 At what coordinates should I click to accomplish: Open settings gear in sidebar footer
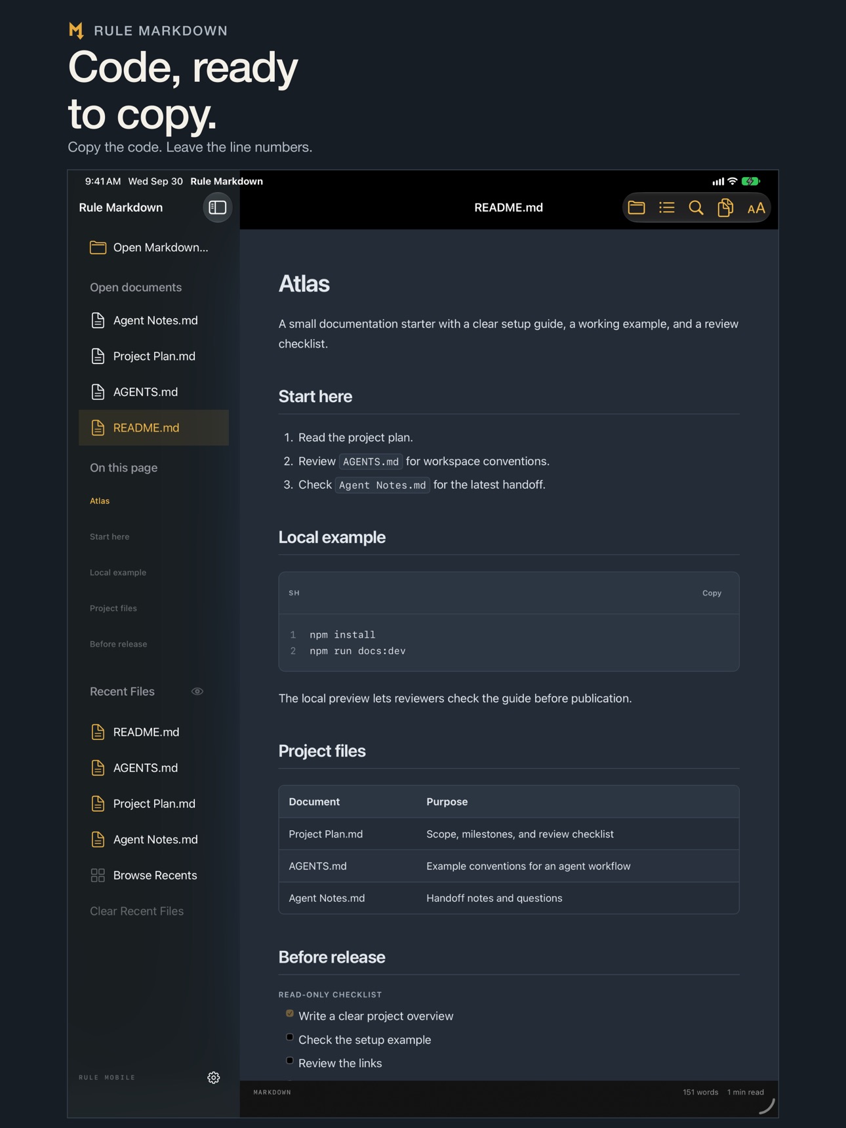(214, 1078)
